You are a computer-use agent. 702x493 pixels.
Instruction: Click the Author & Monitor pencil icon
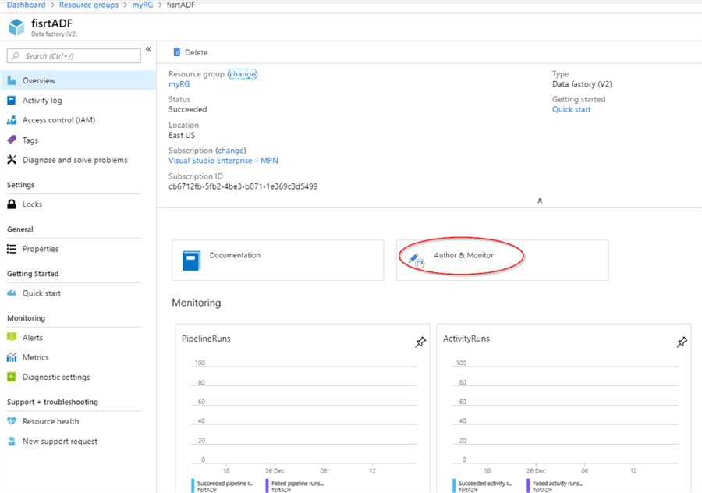pos(417,261)
